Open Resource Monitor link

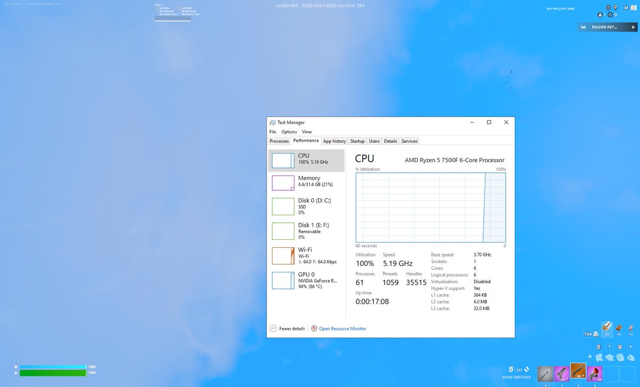(x=342, y=329)
